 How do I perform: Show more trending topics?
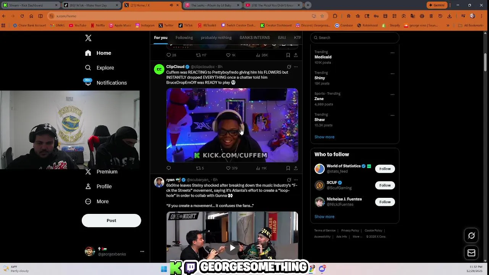[324, 137]
